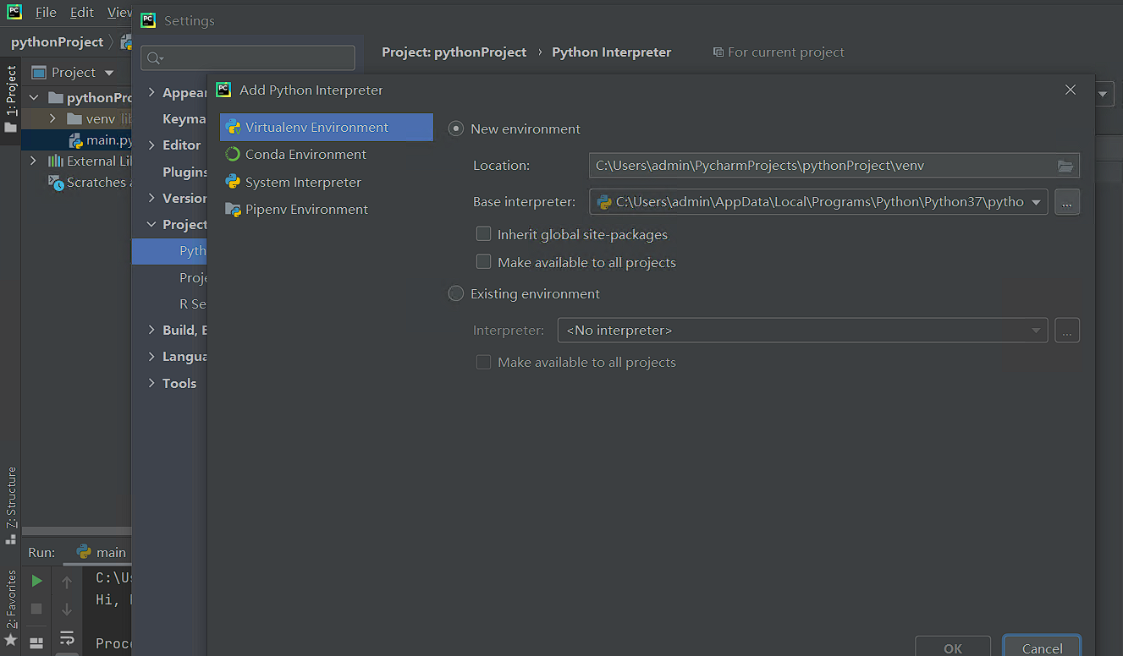This screenshot has height=656, width=1123.
Task: Enable Inherit global site-packages checkbox
Action: 484,234
